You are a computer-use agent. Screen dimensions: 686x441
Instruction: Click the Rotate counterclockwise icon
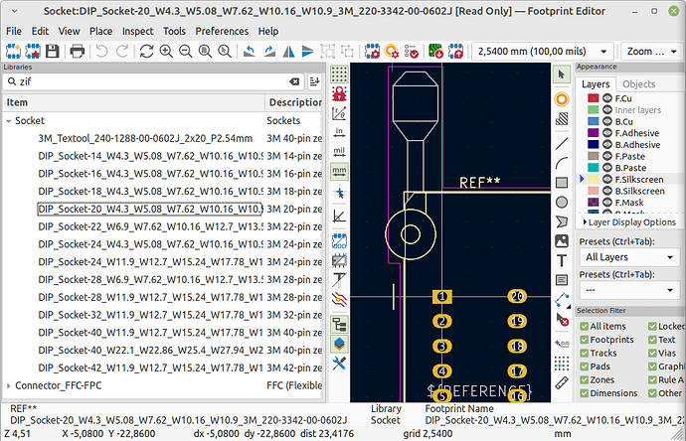point(250,51)
